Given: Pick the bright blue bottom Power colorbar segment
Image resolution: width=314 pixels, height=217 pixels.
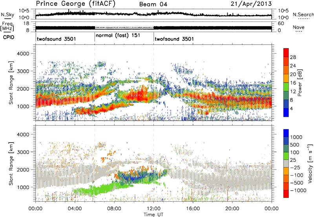Looking at the screenshot, I should (286, 112).
